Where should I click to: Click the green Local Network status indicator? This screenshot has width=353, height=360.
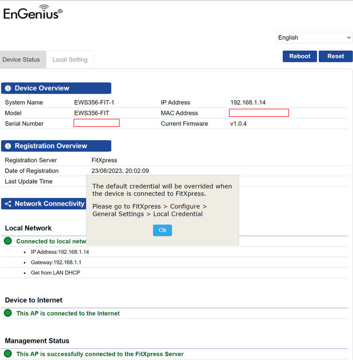[x=8, y=241]
